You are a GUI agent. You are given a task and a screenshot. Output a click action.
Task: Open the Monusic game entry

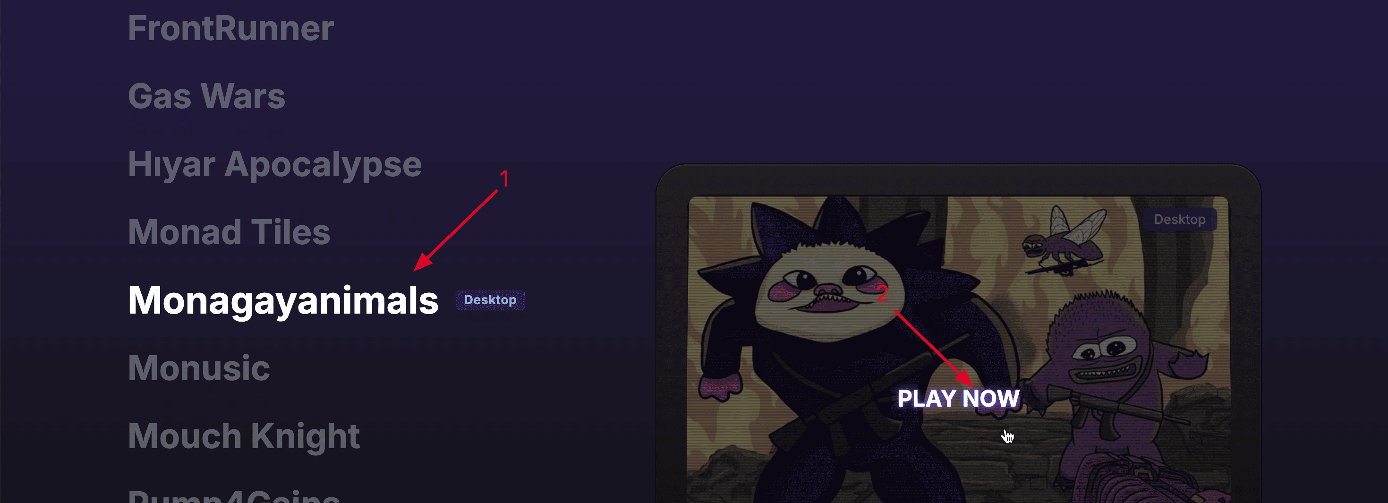[199, 368]
